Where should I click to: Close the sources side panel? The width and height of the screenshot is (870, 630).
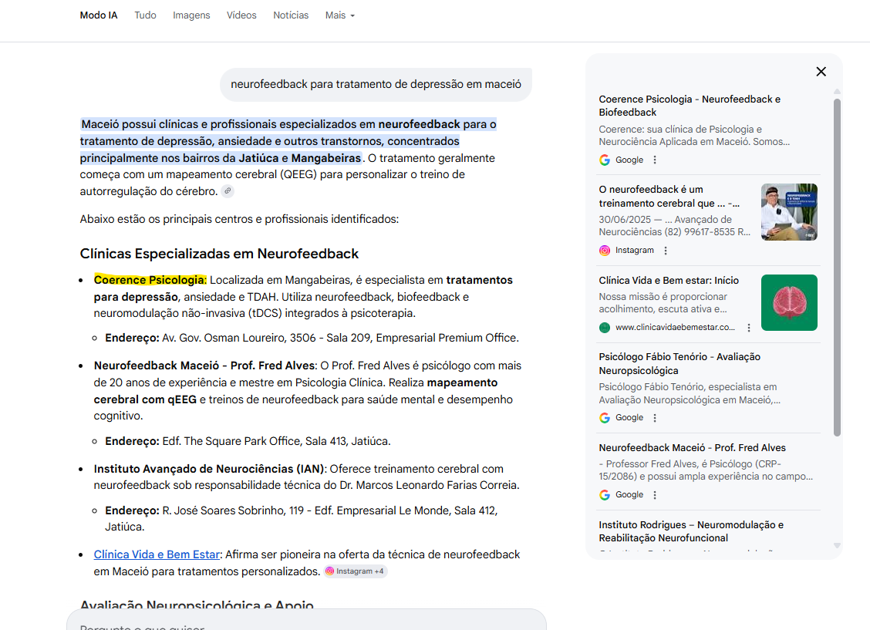[x=821, y=72]
